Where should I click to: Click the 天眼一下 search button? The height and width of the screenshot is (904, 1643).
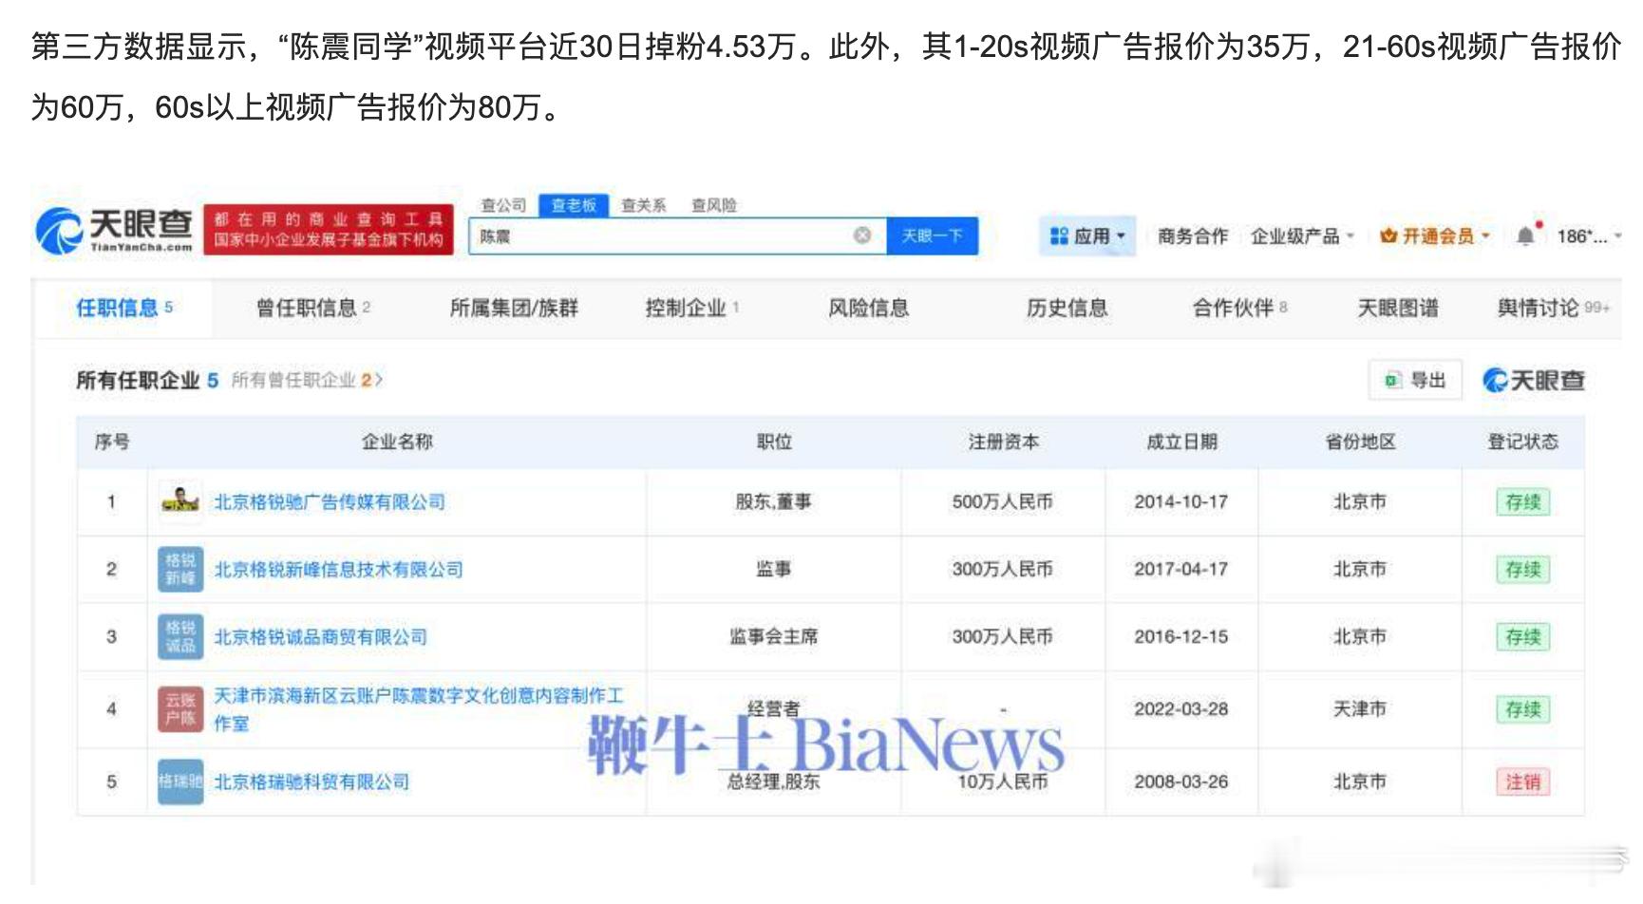point(932,235)
